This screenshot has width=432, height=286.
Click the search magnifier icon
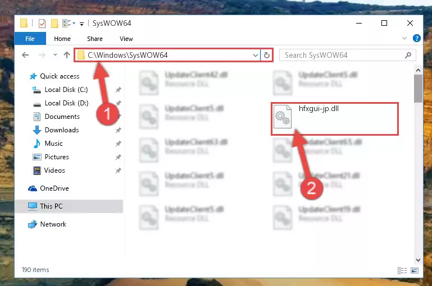pos(408,56)
